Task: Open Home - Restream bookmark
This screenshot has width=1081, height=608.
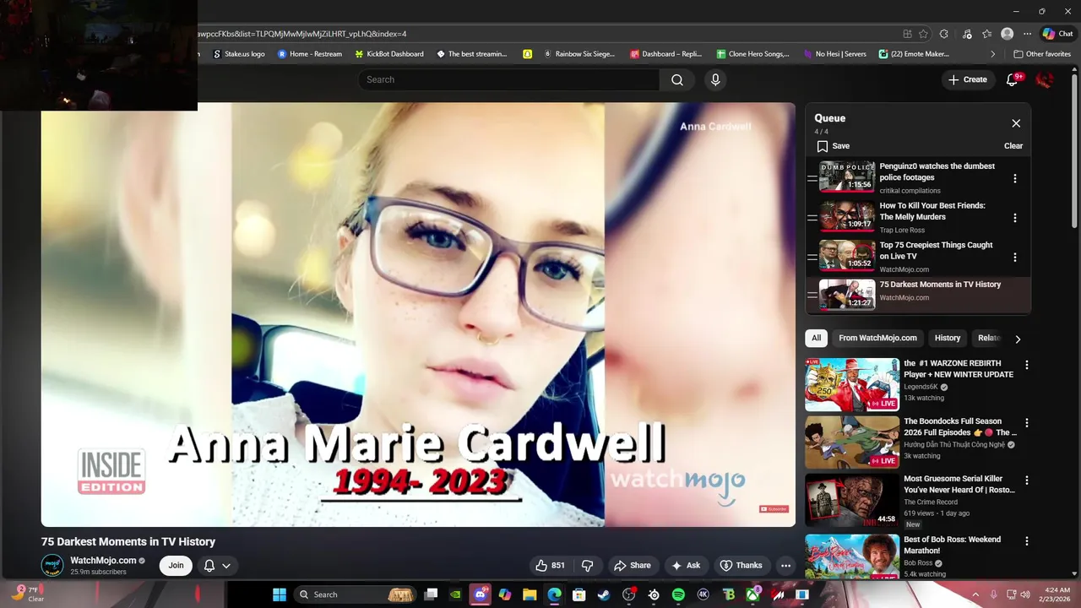Action: pyautogui.click(x=310, y=54)
